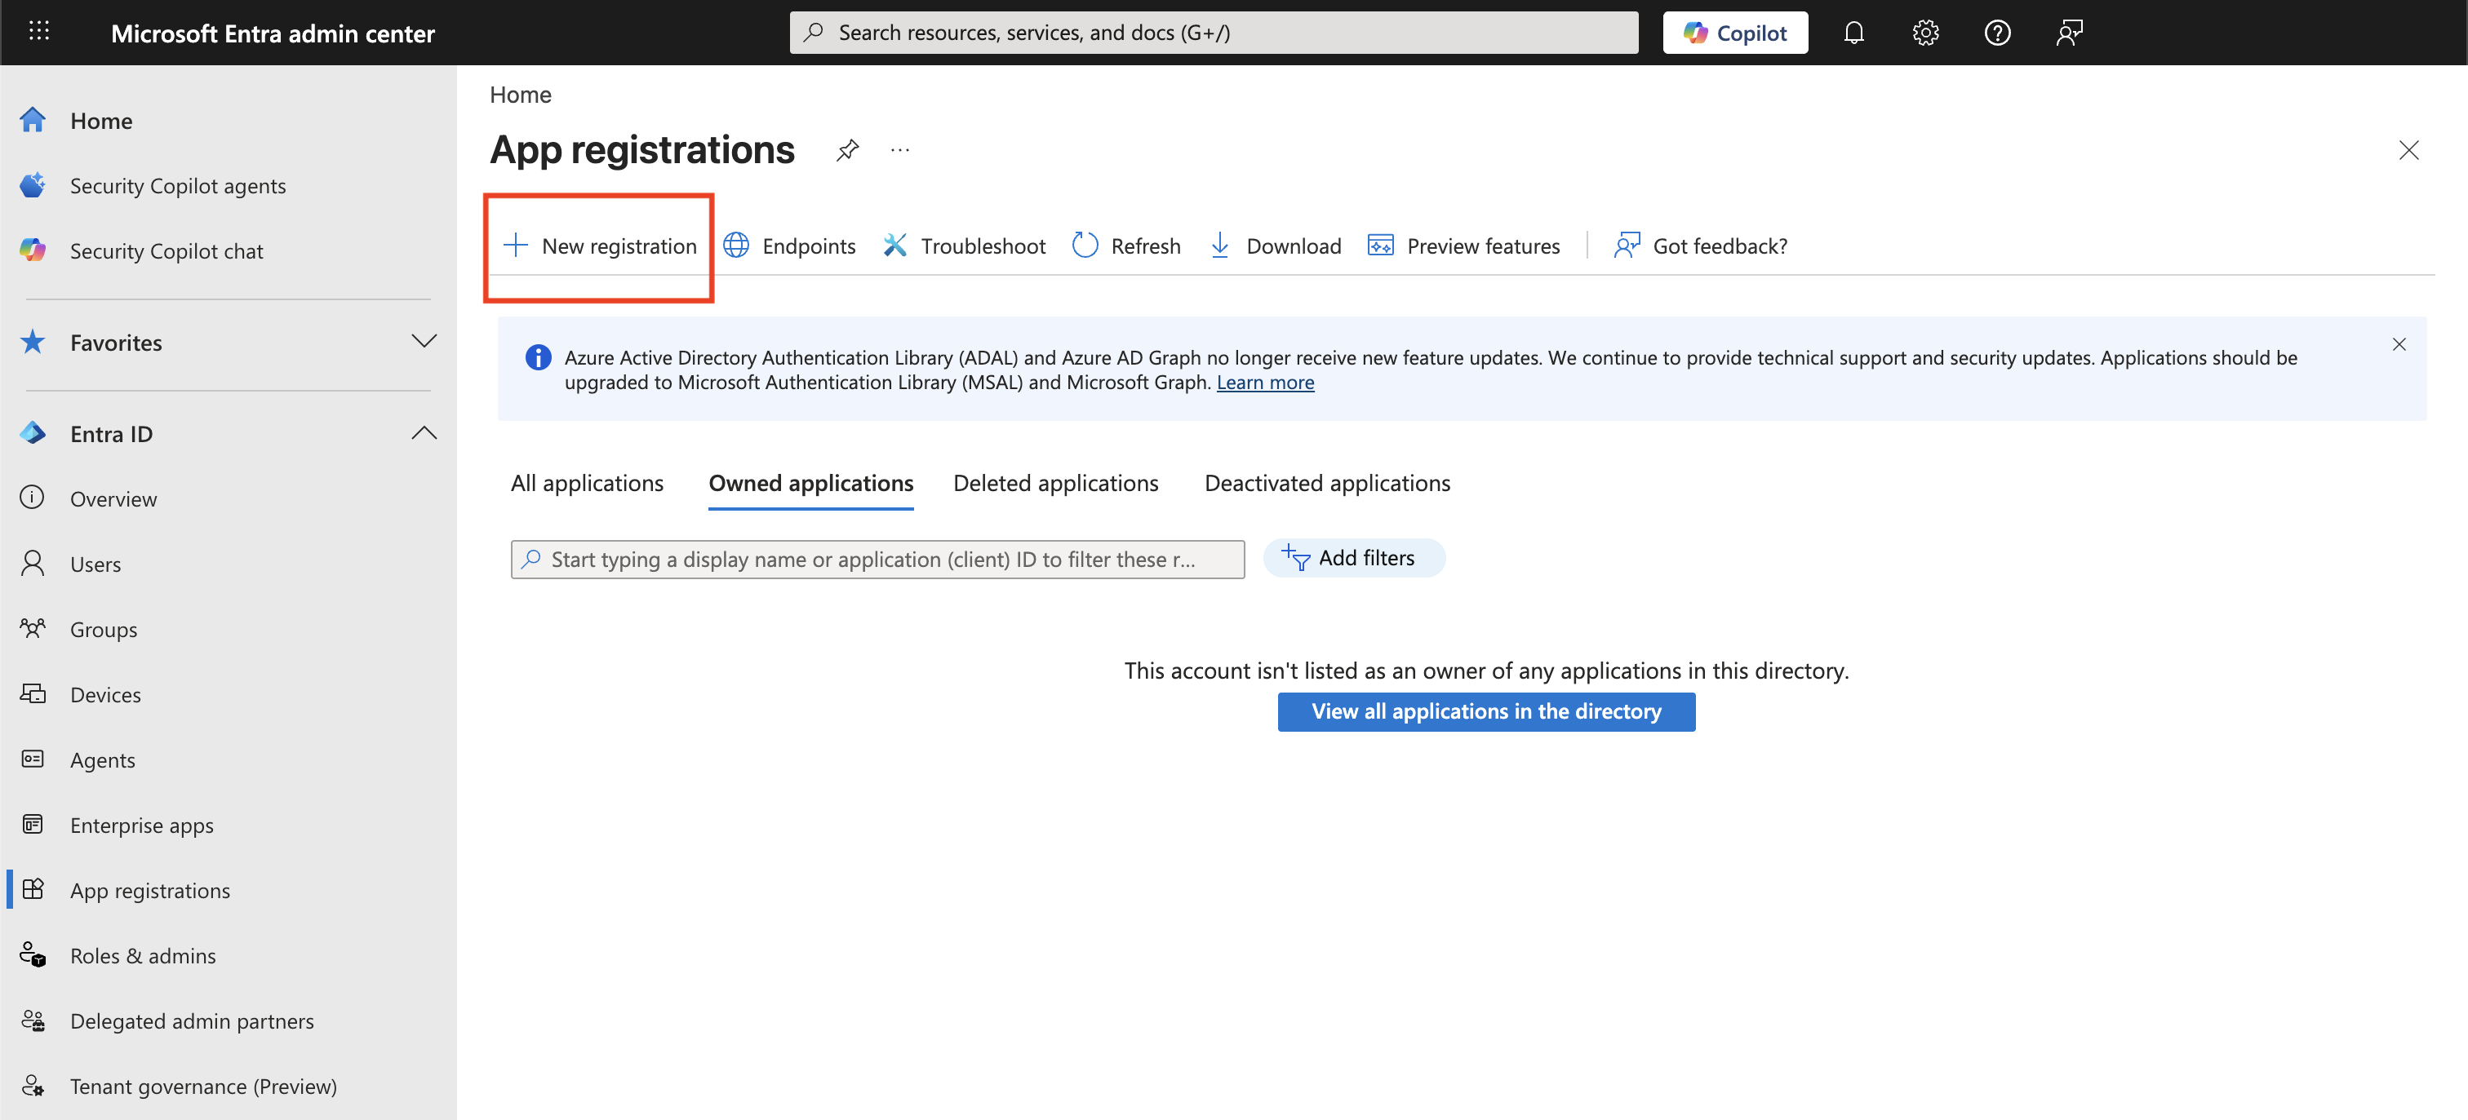The height and width of the screenshot is (1120, 2468).
Task: Download the applications list
Action: (1275, 246)
